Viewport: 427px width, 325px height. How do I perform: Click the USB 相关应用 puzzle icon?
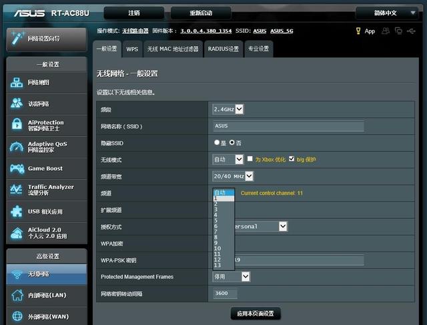point(17,212)
